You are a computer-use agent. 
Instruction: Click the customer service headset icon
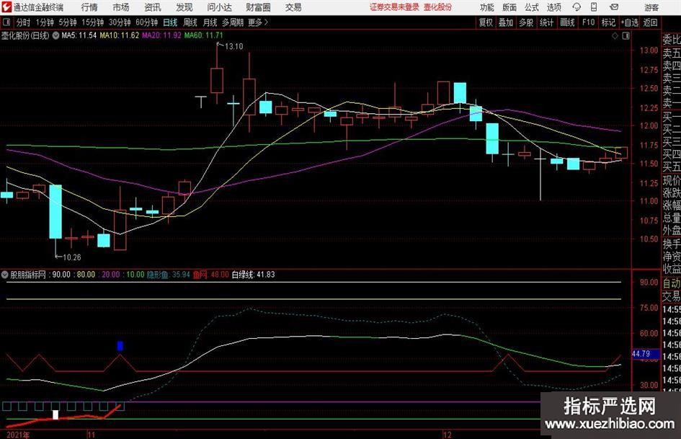[x=577, y=7]
